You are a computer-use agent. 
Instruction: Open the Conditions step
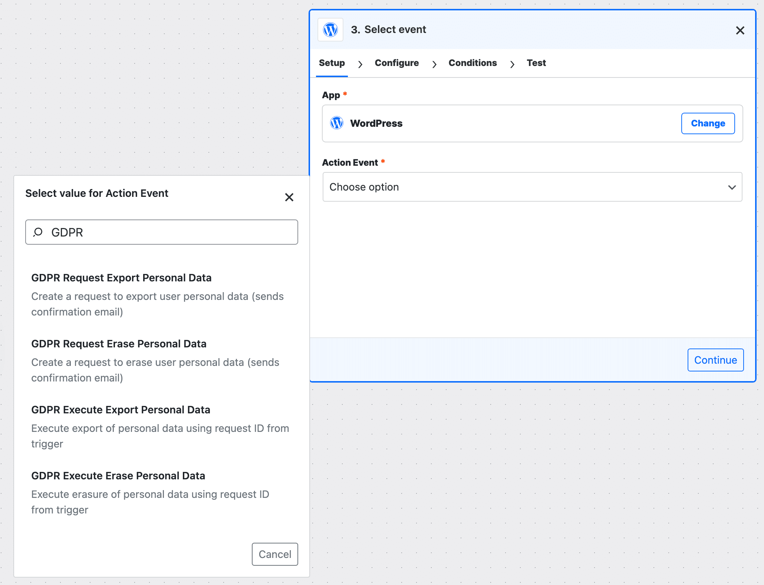coord(472,63)
